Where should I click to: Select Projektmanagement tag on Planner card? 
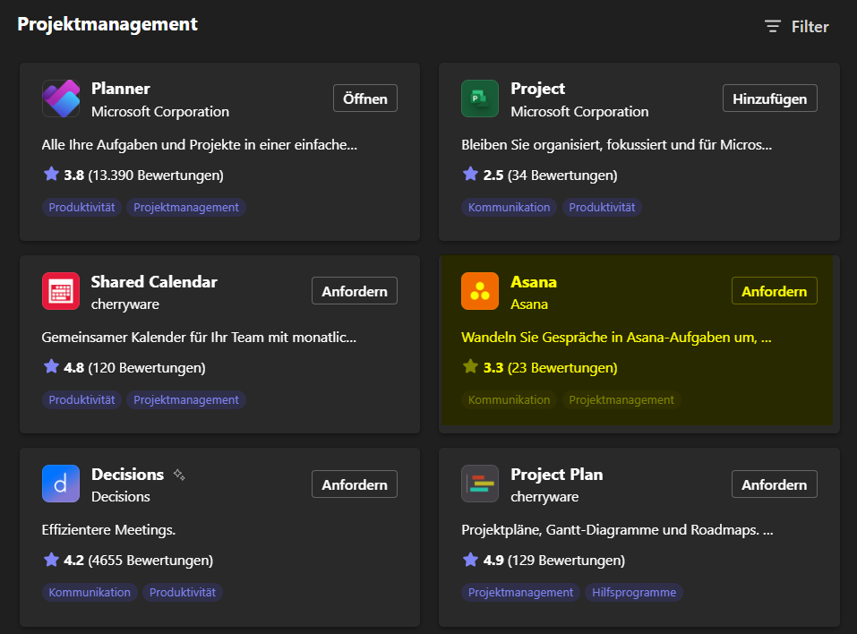[x=186, y=207]
